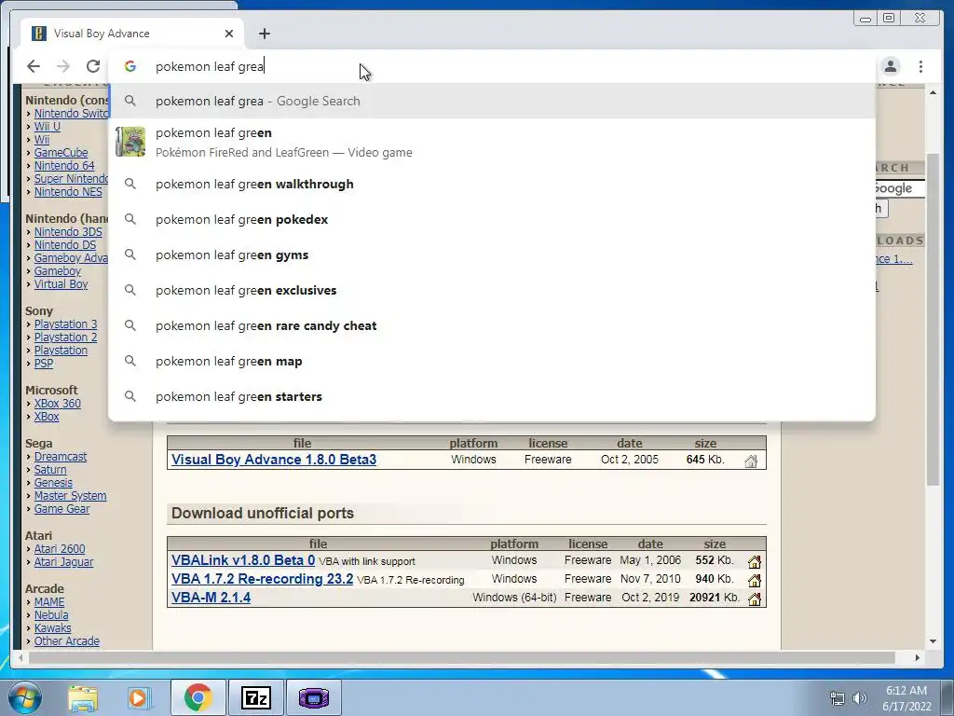The height and width of the screenshot is (716, 954).
Task: Select 'pokemon leaf green walkthrough' suggestion
Action: tap(492, 184)
